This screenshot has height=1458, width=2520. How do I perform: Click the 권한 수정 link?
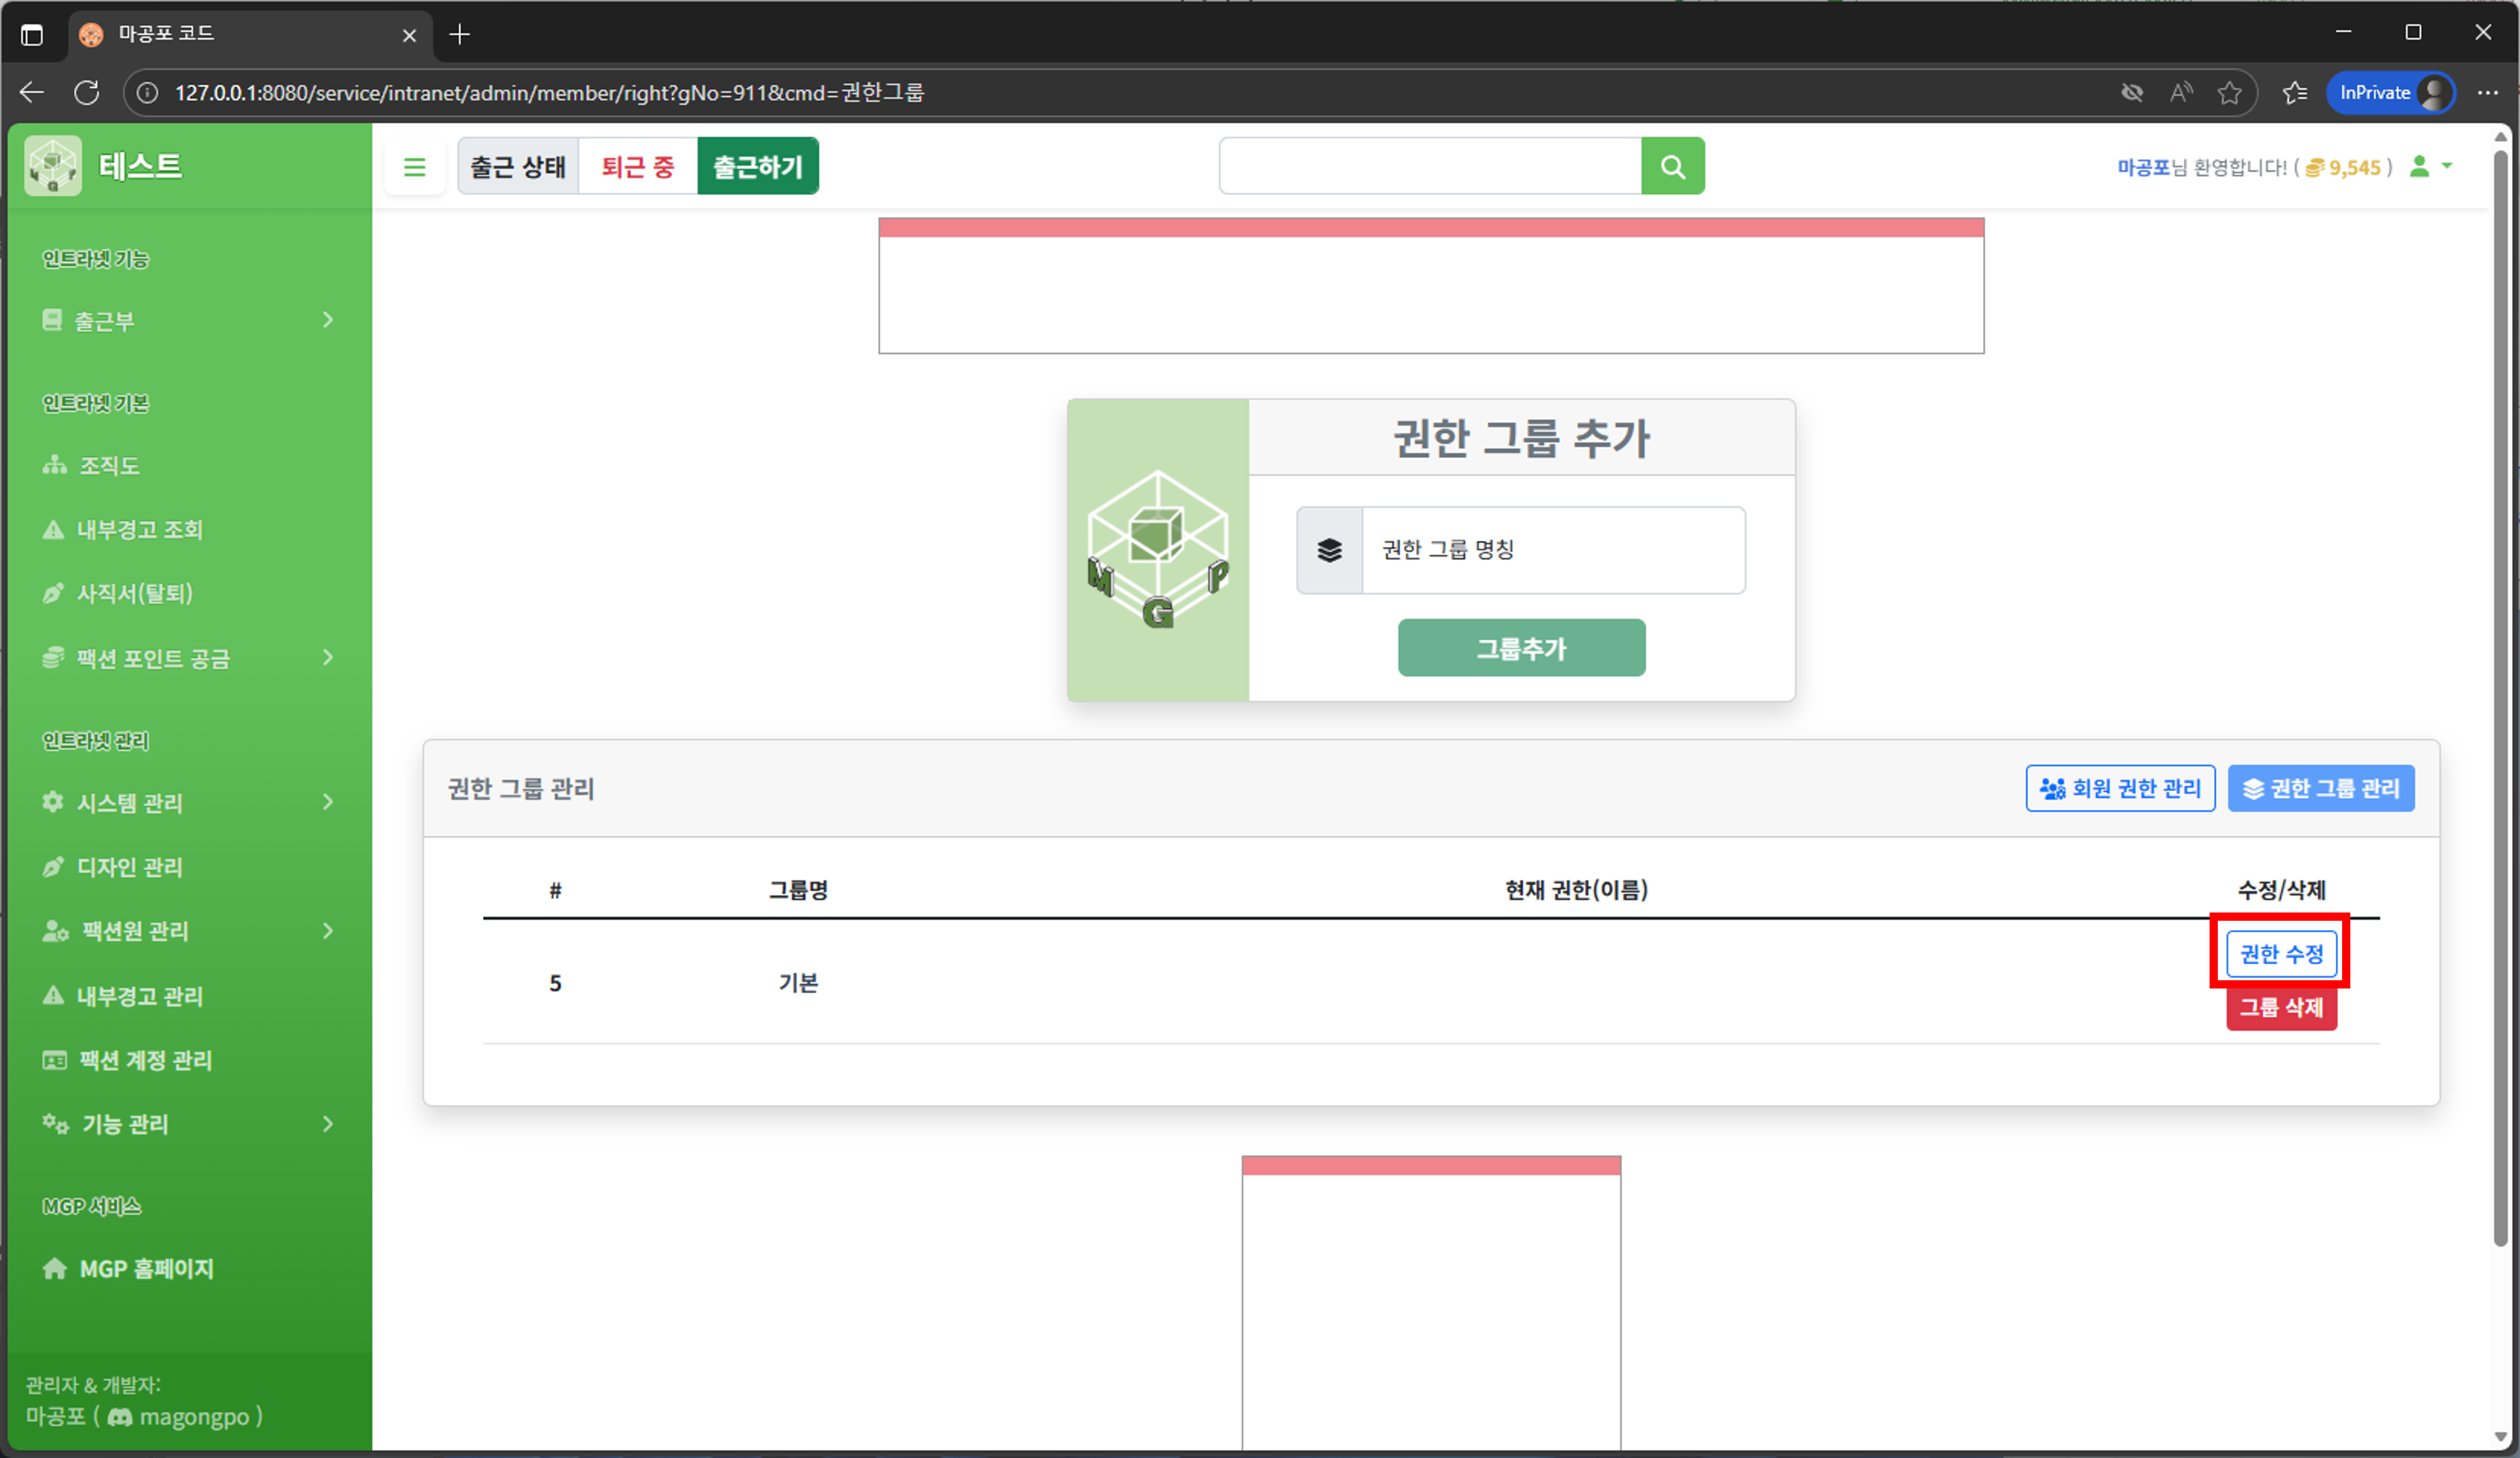2281,953
